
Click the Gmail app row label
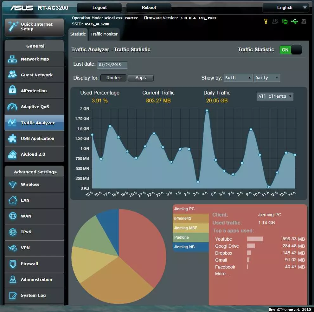click(221, 260)
